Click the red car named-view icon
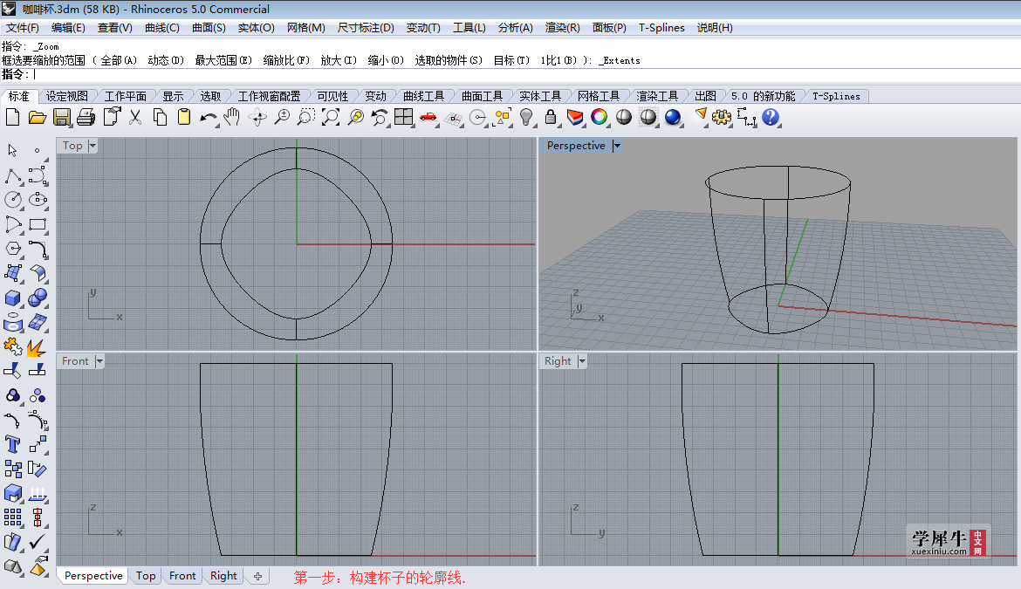The width and height of the screenshot is (1021, 589). point(428,117)
